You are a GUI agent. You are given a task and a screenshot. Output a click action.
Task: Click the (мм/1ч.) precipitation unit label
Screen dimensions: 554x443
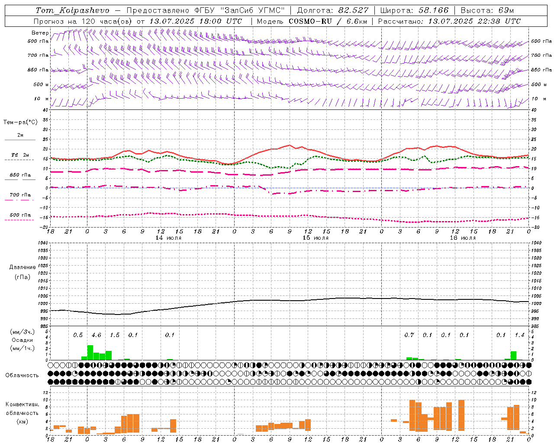click(x=23, y=348)
